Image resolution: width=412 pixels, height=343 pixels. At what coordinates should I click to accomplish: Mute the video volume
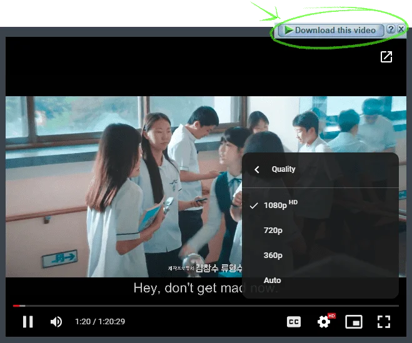click(56, 322)
